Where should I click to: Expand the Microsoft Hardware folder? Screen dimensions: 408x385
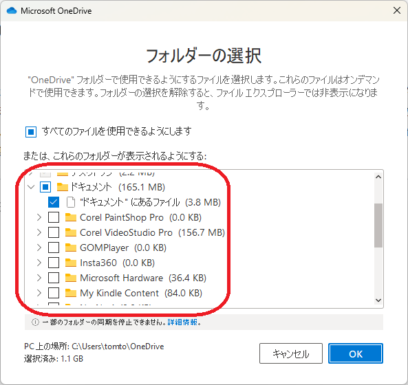point(39,278)
